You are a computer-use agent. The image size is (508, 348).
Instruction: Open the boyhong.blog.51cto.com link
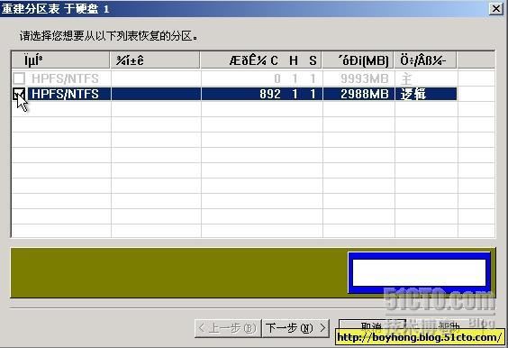(x=420, y=337)
